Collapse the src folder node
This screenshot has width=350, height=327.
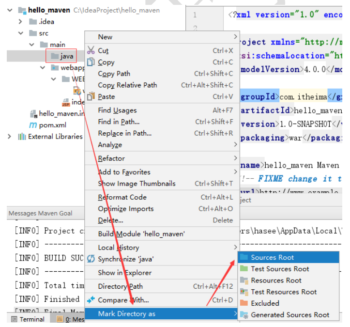(21, 33)
